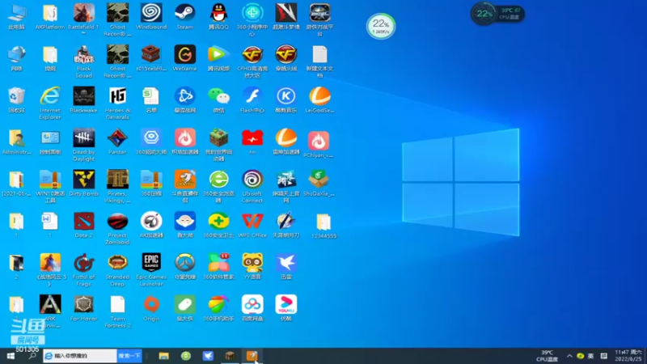The width and height of the screenshot is (647, 364).
Task: Open the green 360 browser taskbar icon
Action: click(x=186, y=356)
